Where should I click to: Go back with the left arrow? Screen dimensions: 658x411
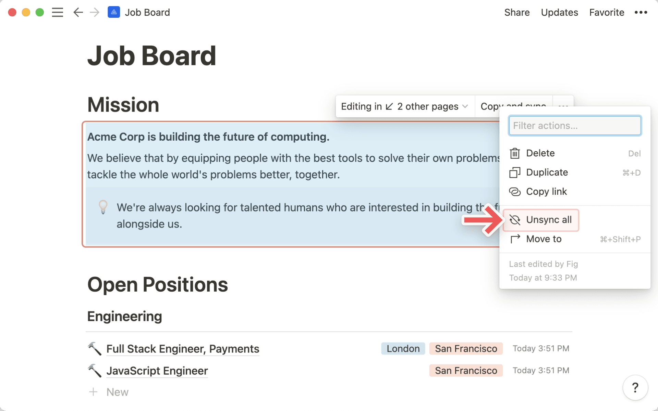click(78, 13)
